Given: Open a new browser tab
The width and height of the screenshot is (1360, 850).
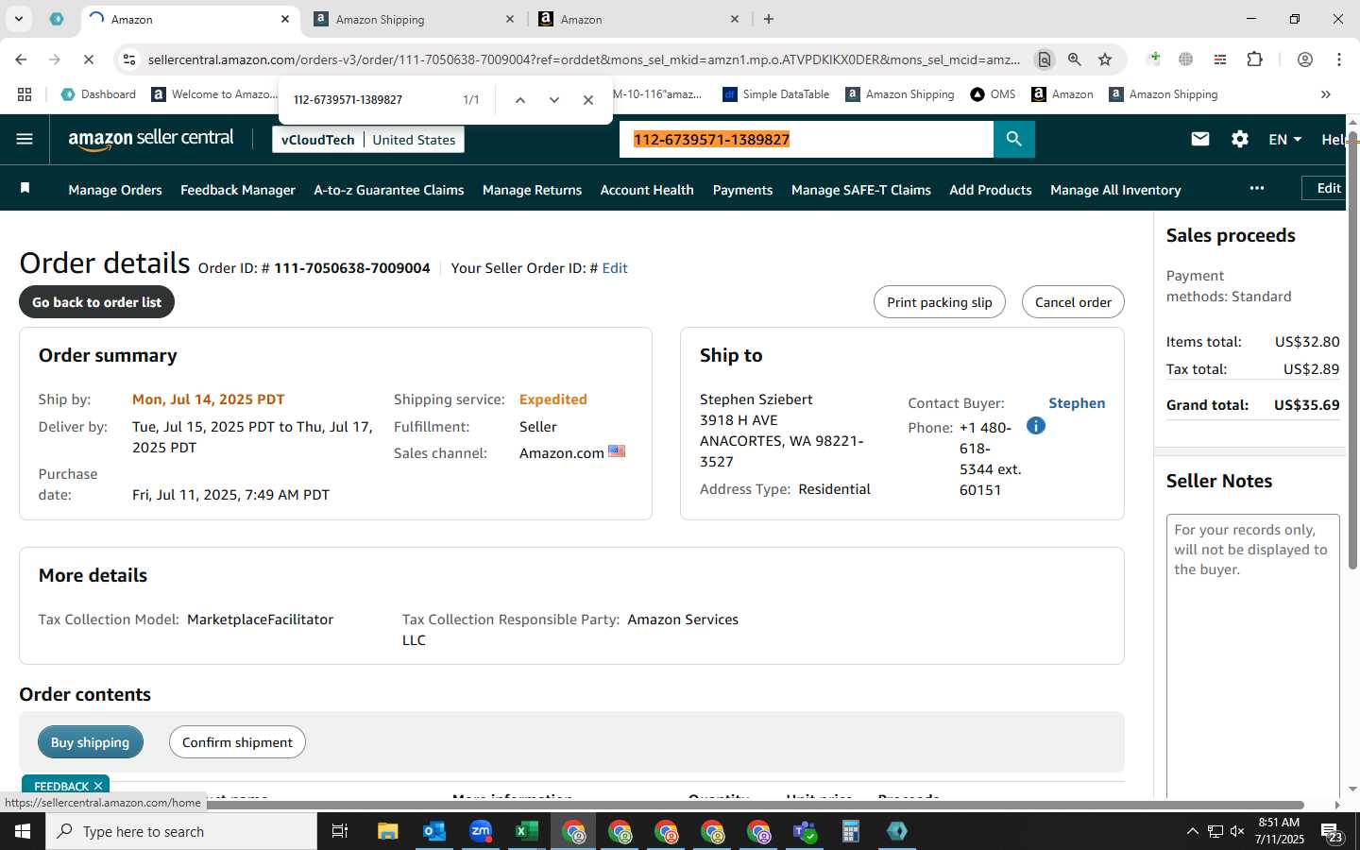Looking at the screenshot, I should point(769,19).
